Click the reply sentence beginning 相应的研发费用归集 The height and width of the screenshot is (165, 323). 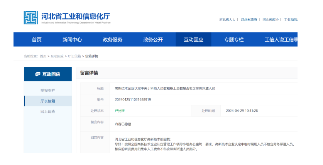click(x=156, y=149)
